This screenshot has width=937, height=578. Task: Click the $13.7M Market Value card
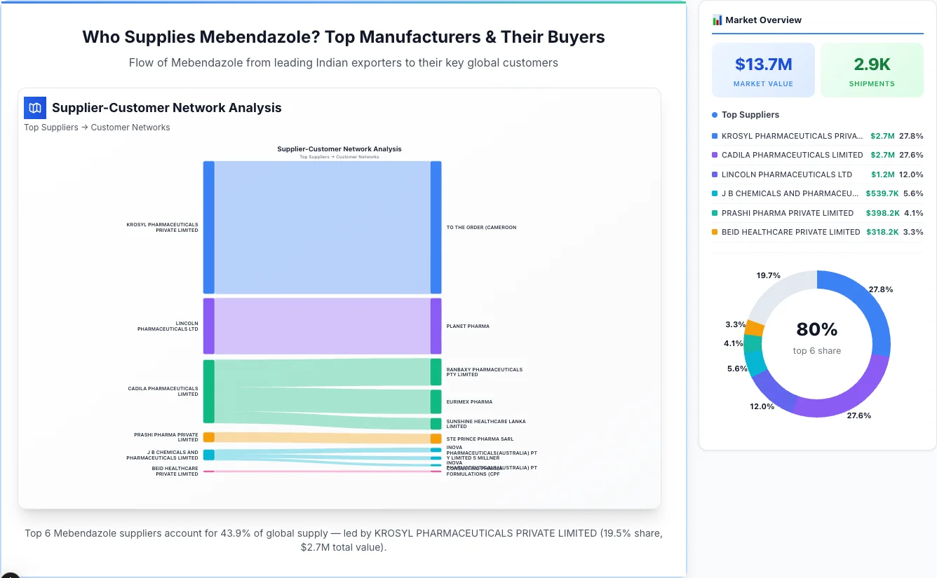763,69
